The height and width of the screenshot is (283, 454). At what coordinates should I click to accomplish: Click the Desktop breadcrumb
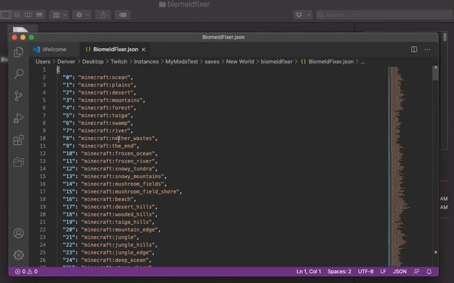click(x=92, y=62)
